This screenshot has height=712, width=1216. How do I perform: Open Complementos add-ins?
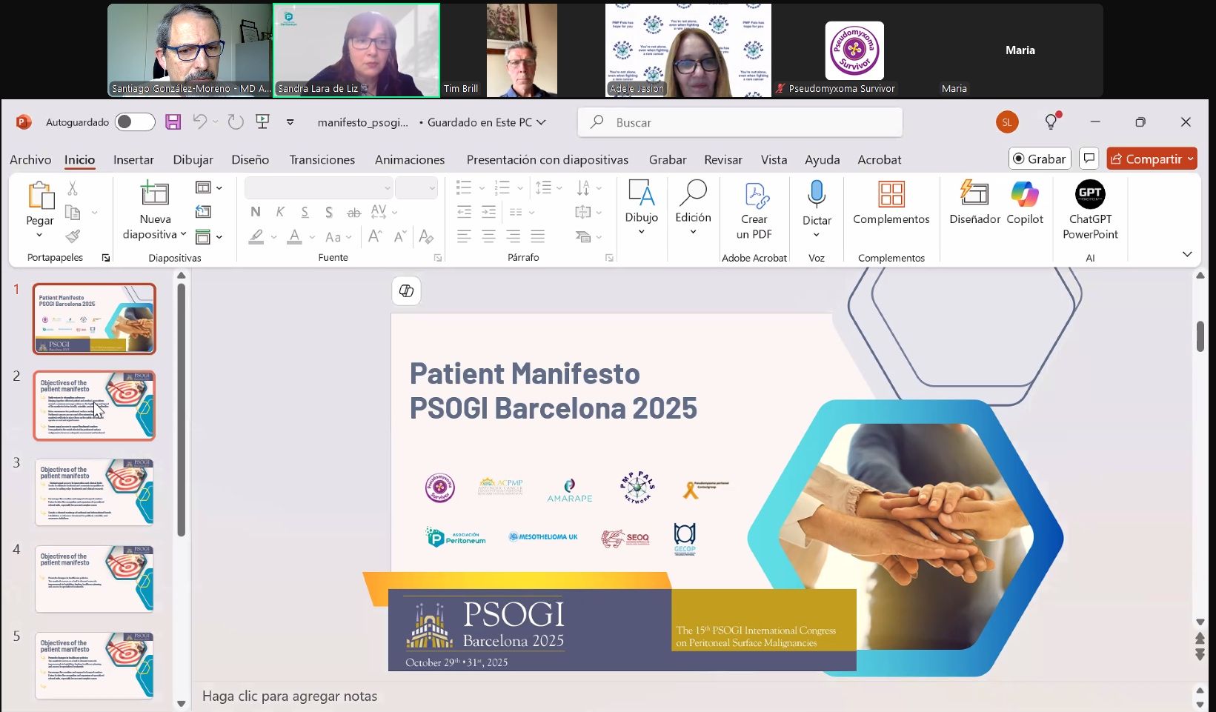coord(891,203)
